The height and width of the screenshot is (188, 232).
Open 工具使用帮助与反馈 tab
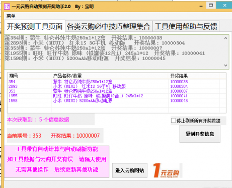[186, 26]
